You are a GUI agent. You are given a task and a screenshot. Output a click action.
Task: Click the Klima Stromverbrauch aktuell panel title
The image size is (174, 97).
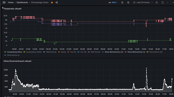click(17, 61)
